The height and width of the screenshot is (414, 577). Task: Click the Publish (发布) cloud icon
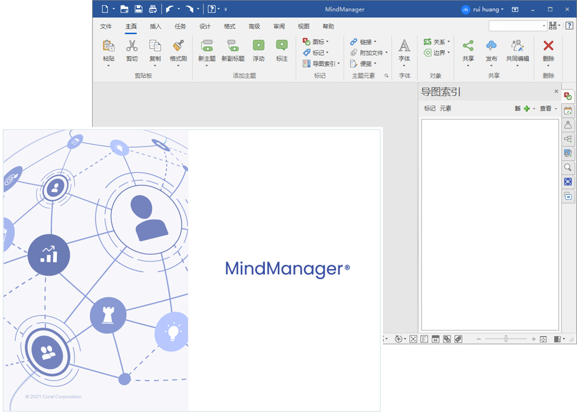[491, 46]
